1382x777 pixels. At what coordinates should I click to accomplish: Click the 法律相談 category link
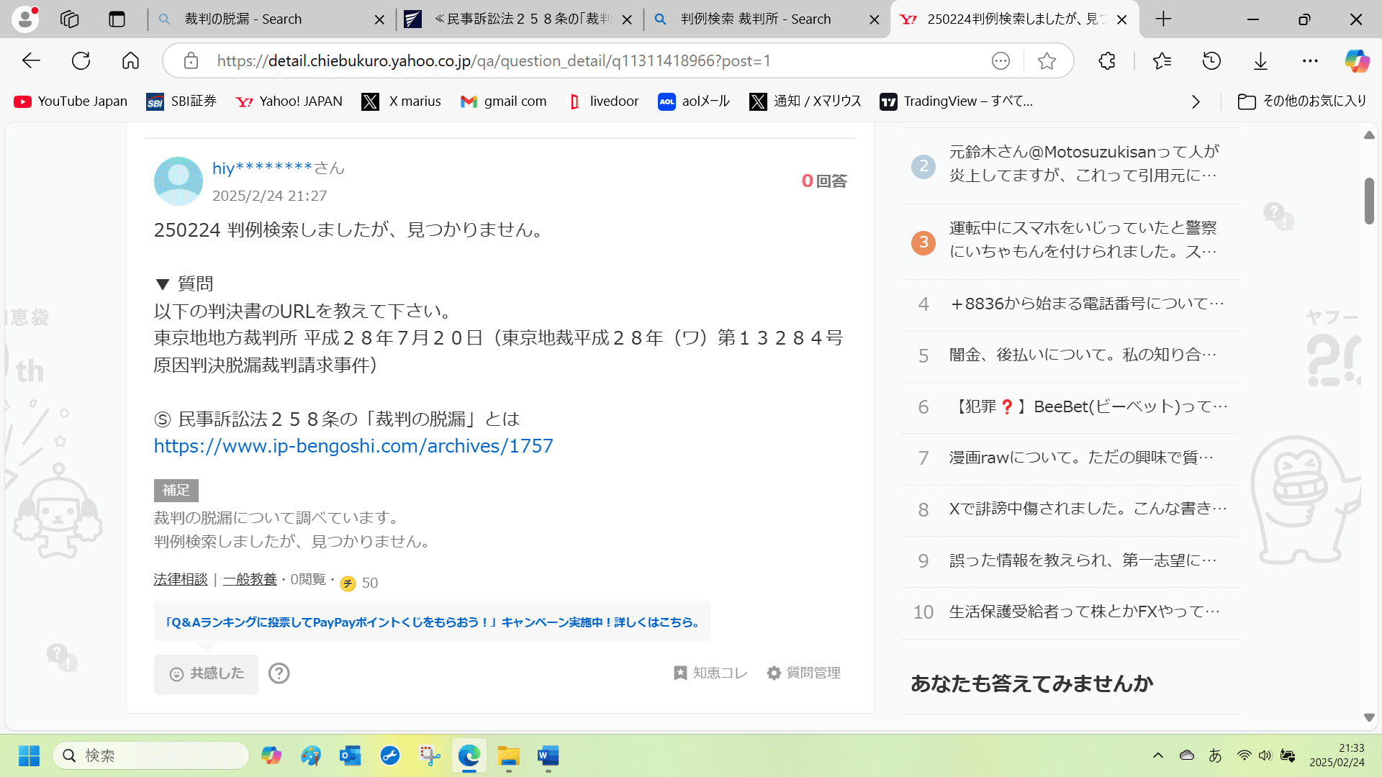pos(180,579)
